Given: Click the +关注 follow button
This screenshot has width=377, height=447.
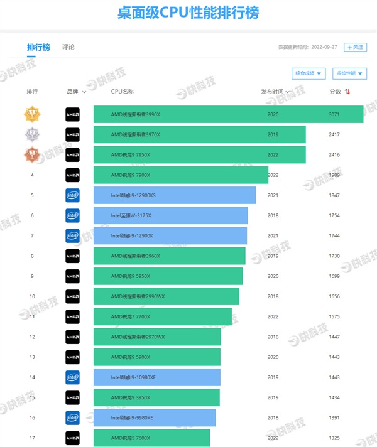Looking at the screenshot, I should pos(356,47).
